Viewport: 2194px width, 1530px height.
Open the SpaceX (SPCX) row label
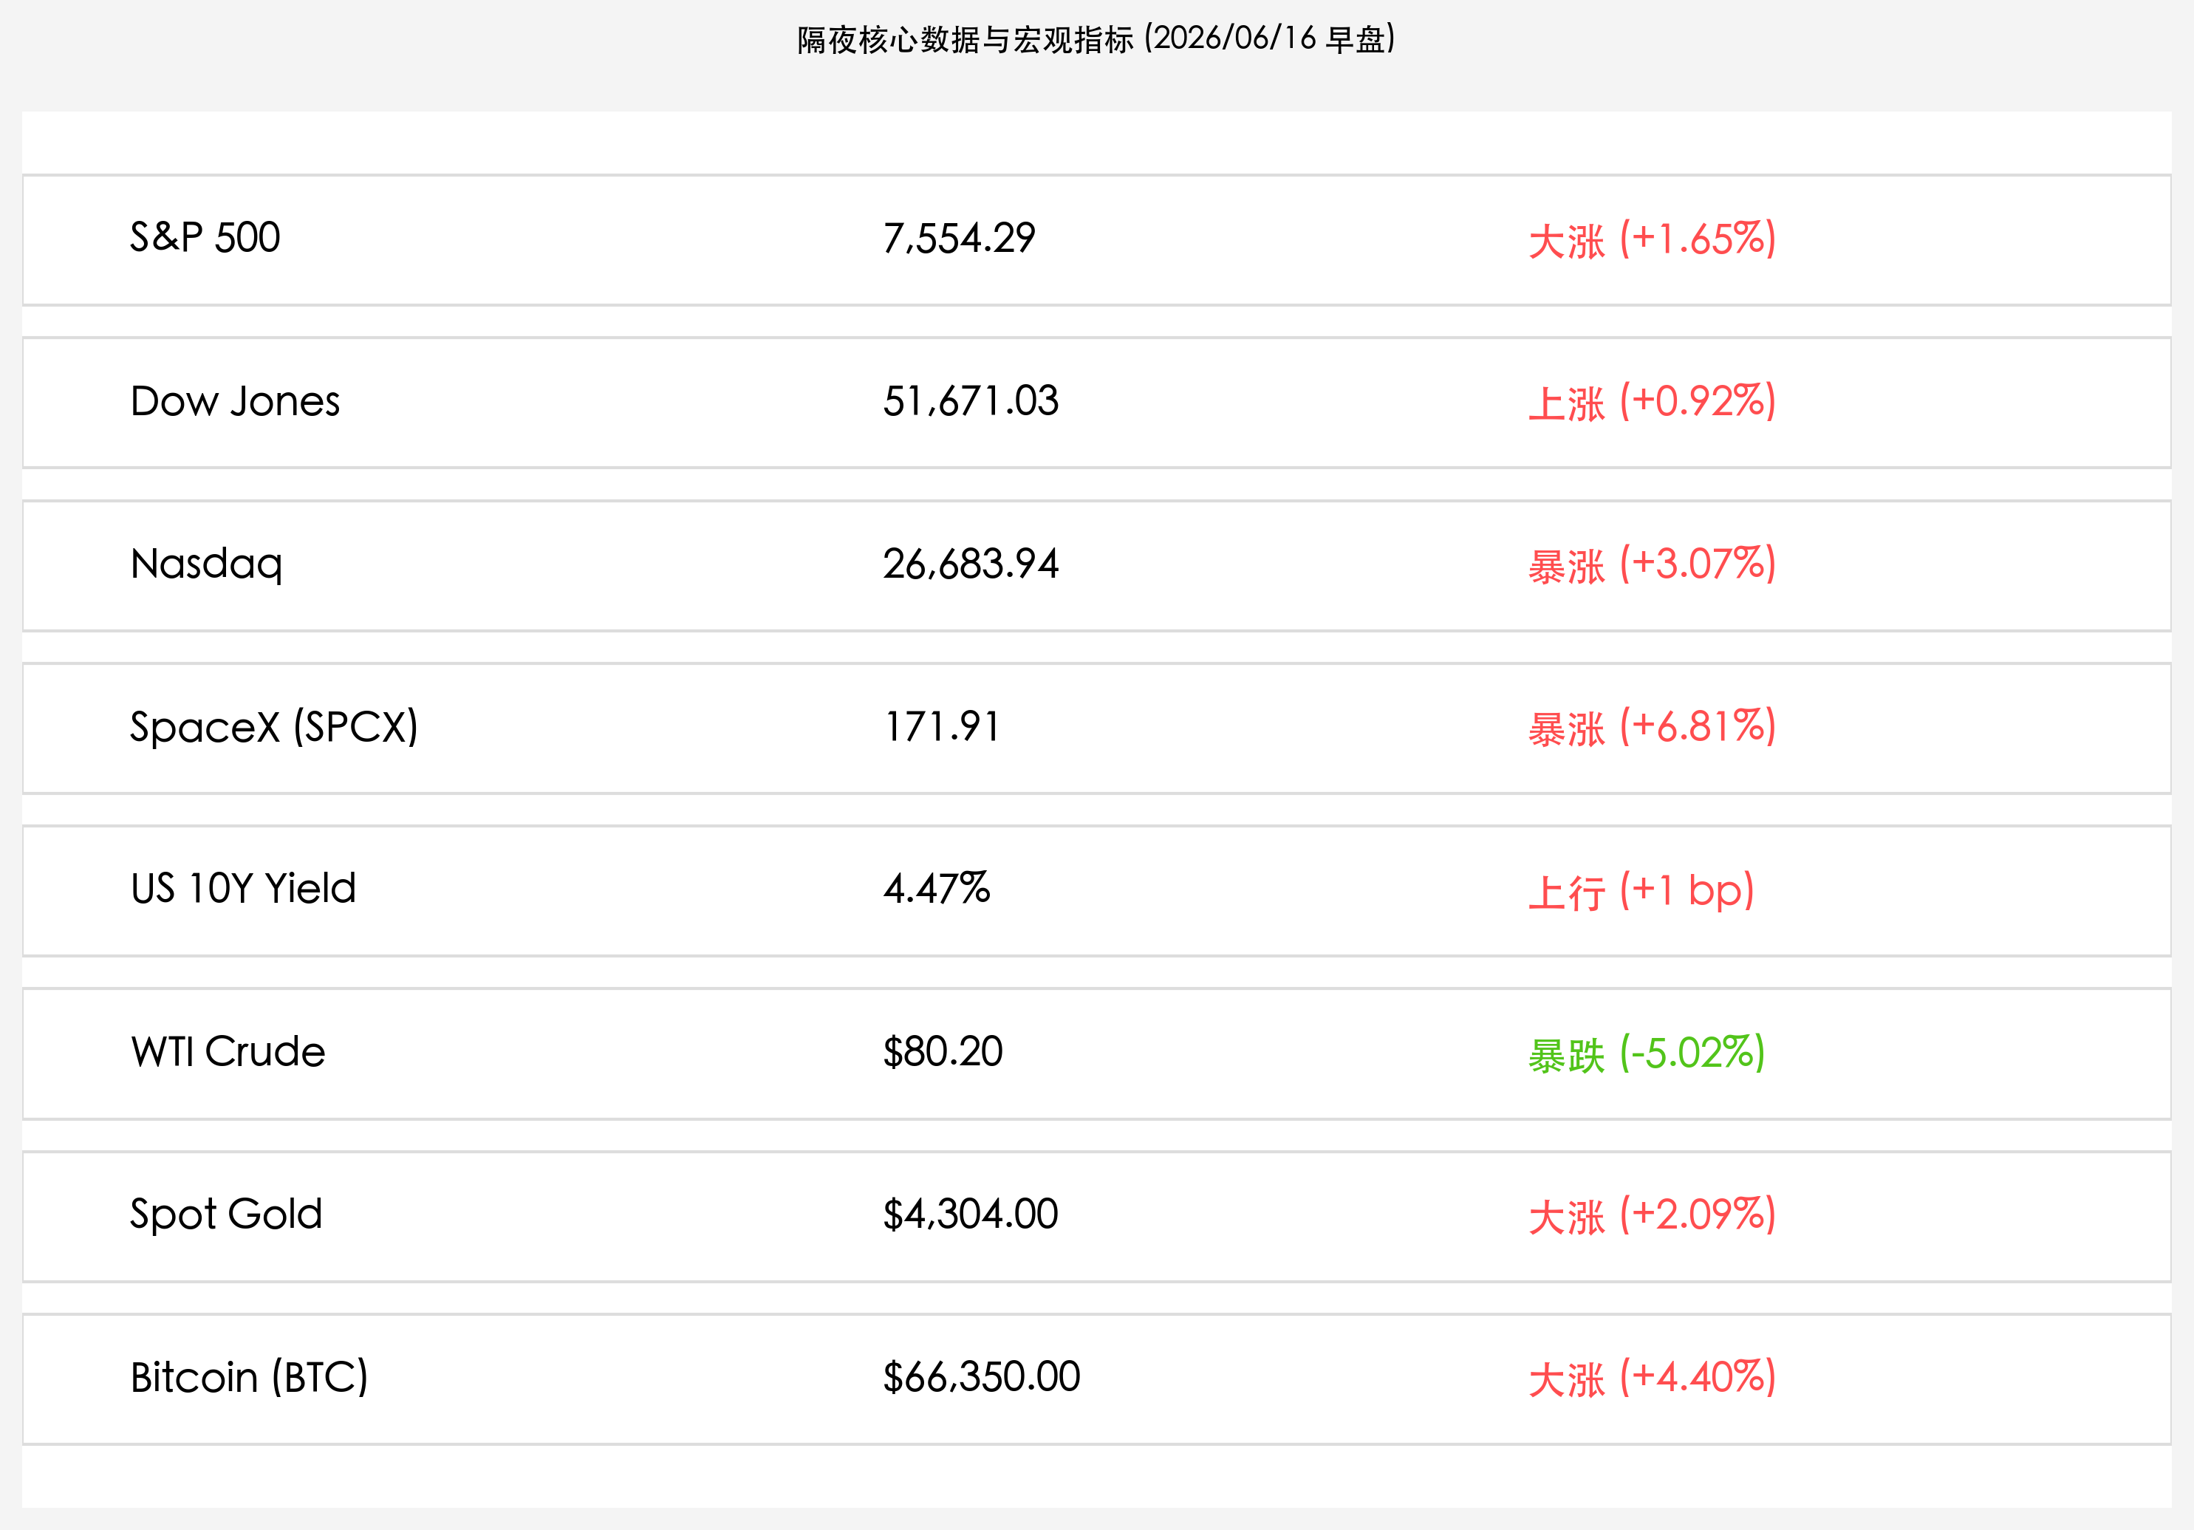274,727
